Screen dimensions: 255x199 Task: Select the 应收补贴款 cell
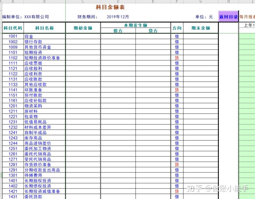(44, 100)
